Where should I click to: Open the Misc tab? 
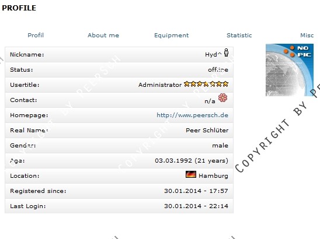point(307,35)
